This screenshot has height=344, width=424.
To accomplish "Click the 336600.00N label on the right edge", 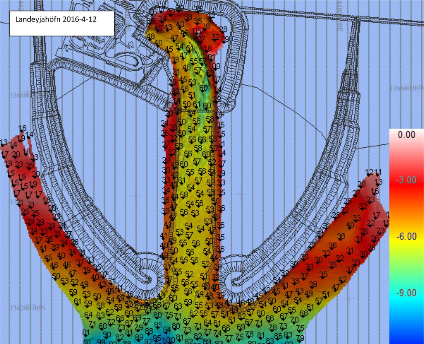I will 407,88.
